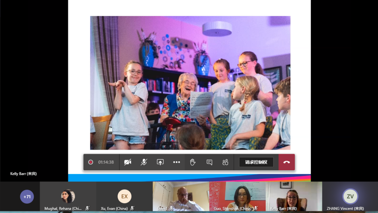Viewport: 378px width, 213px height.
Task: Click the red recording indicator dot
Action: click(x=91, y=162)
